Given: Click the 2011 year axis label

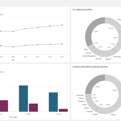Looking at the screenshot, I should coord(37,57).
